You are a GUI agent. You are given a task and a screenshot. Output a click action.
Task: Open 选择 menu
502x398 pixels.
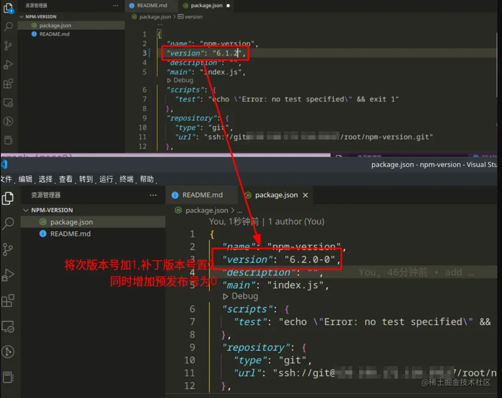pos(46,179)
